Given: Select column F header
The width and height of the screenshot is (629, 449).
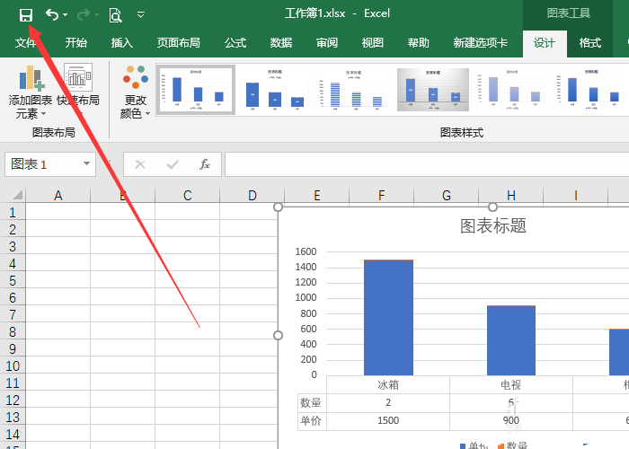Looking at the screenshot, I should 382,195.
